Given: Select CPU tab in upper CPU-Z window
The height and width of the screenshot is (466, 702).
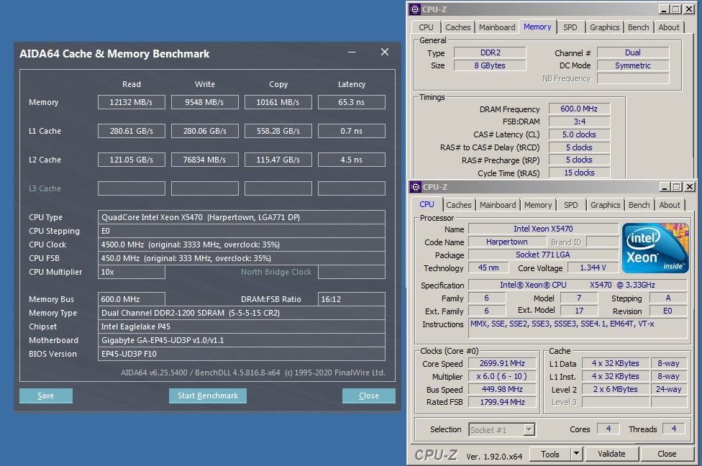Looking at the screenshot, I should 426,27.
